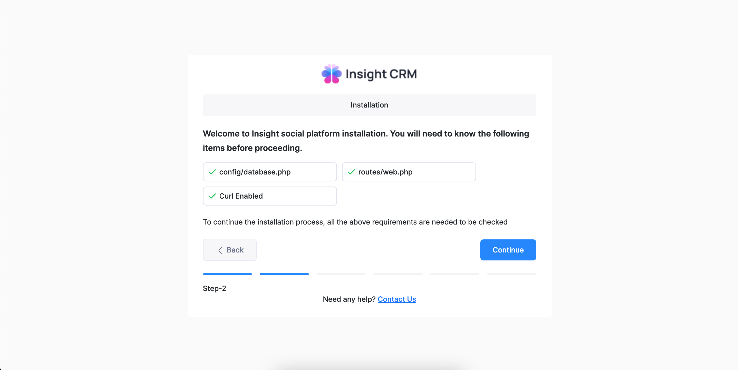Select the routes/web.php requirement box
738x370 pixels.
click(x=409, y=172)
